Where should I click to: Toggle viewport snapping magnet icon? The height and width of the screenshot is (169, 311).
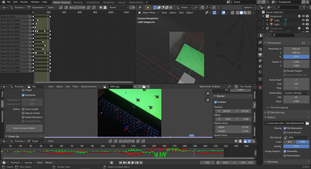(x=202, y=7)
